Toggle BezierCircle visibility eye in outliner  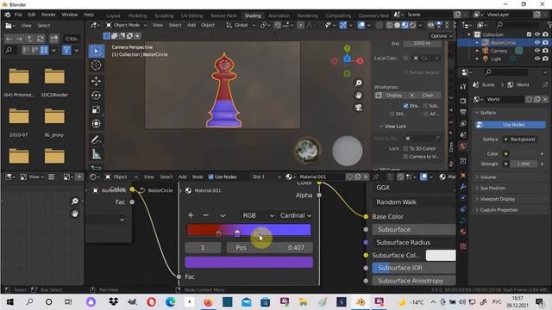point(536,42)
